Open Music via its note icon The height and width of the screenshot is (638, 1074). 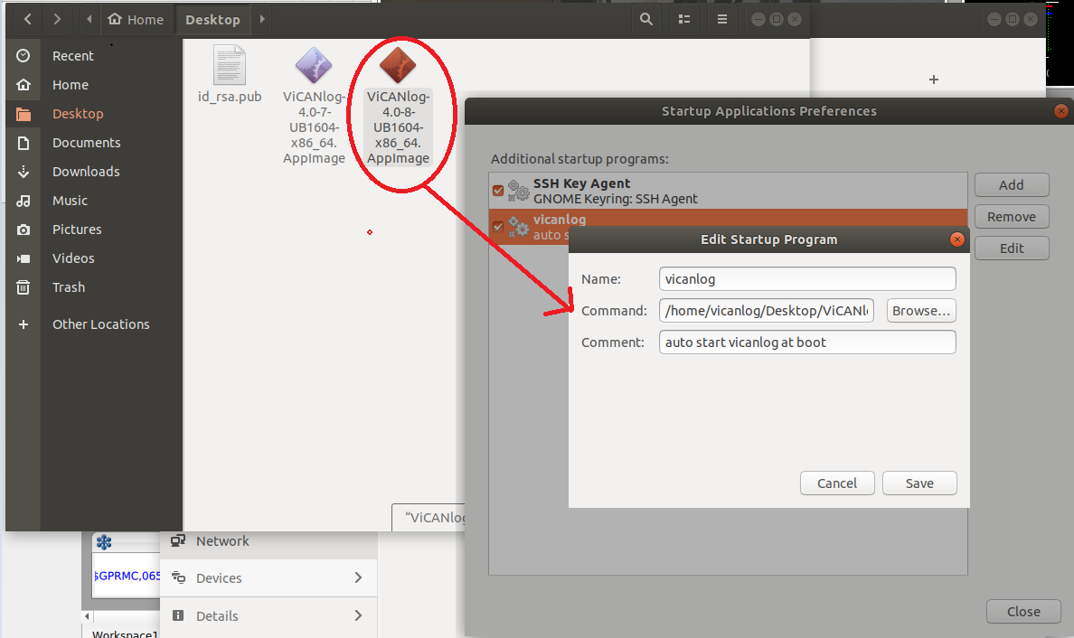point(24,201)
